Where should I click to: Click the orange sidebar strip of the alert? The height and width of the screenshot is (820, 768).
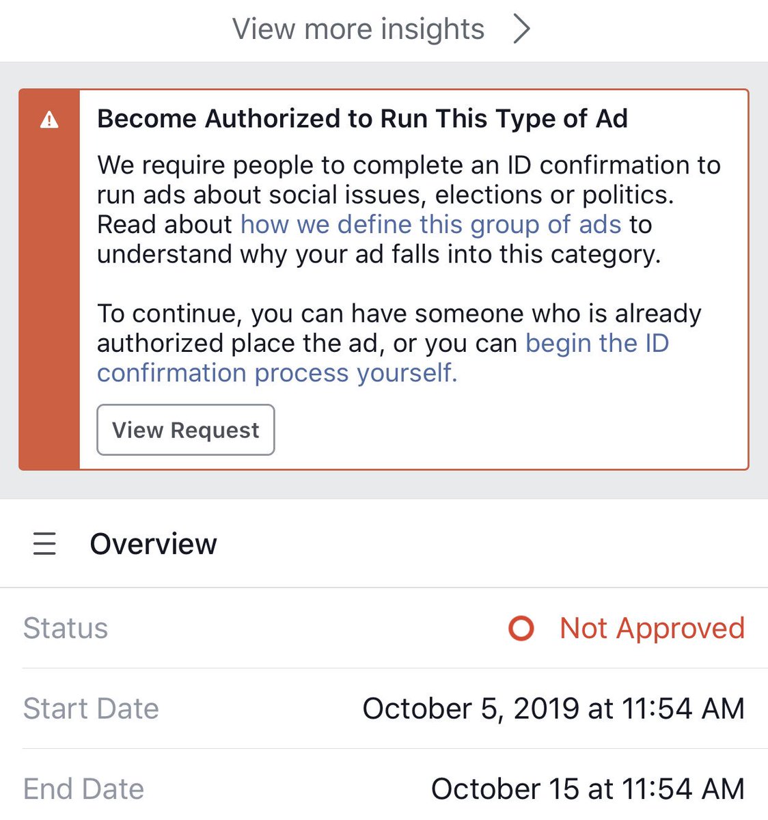click(49, 279)
